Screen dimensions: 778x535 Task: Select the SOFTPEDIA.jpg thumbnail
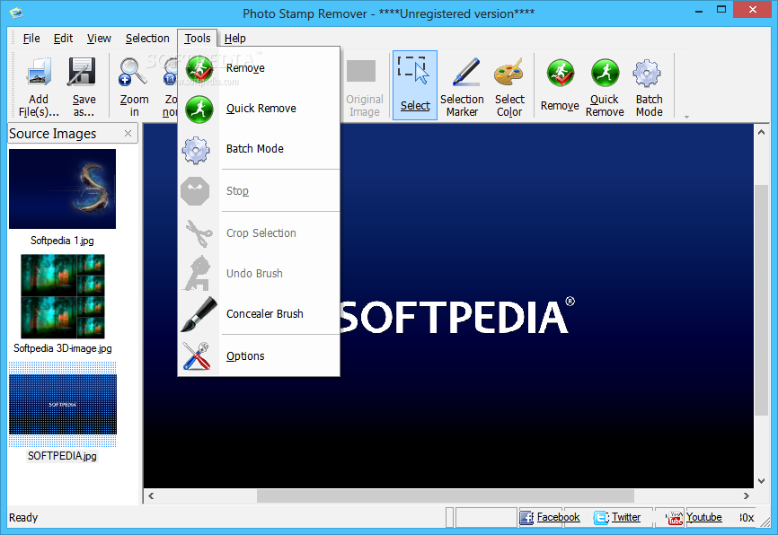[63, 404]
